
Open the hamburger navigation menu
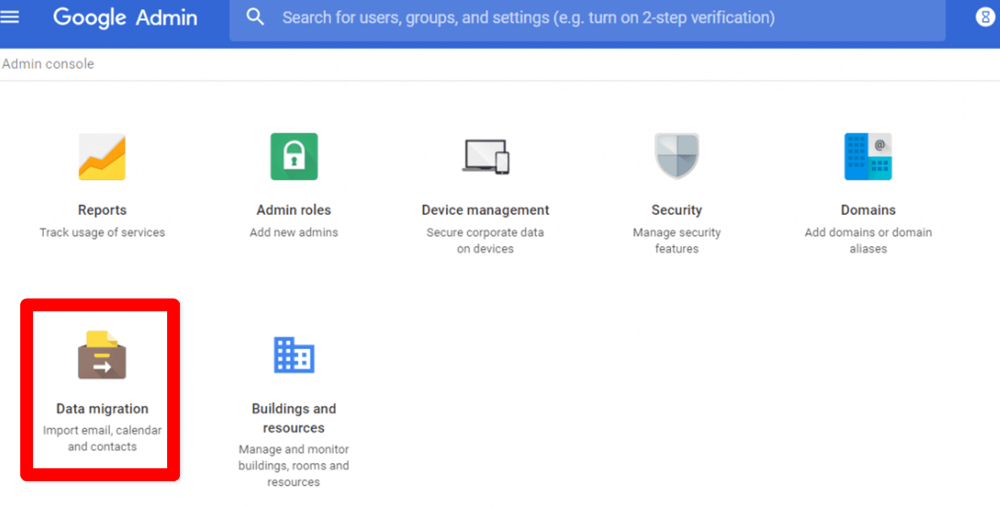pos(11,18)
